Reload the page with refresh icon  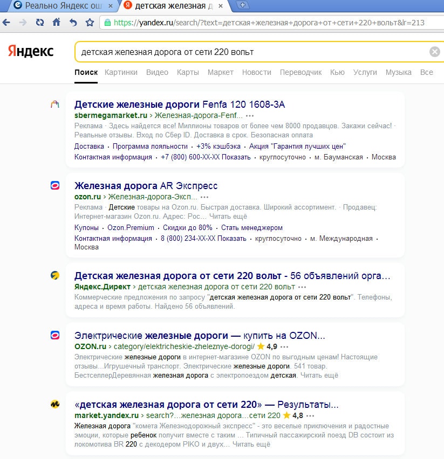click(39, 23)
